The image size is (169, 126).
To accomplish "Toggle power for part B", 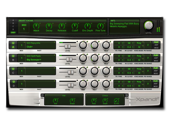I will point(13,56).
